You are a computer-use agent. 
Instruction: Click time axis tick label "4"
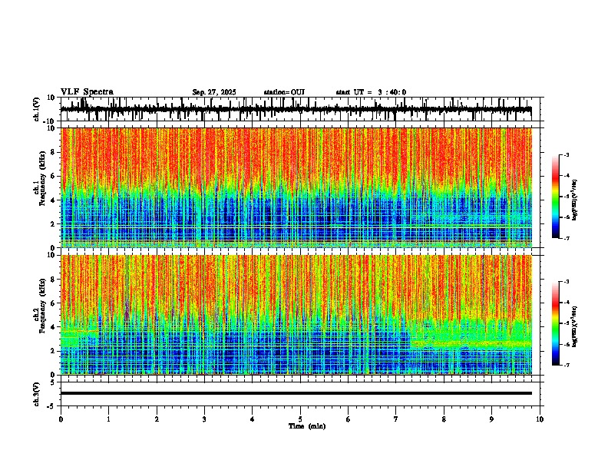[x=253, y=419]
